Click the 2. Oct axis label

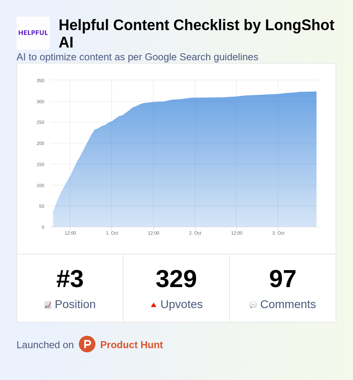195,233
